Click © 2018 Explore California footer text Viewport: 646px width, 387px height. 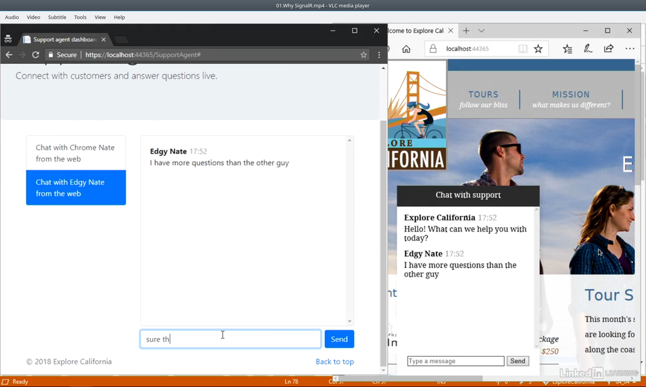pyautogui.click(x=69, y=361)
